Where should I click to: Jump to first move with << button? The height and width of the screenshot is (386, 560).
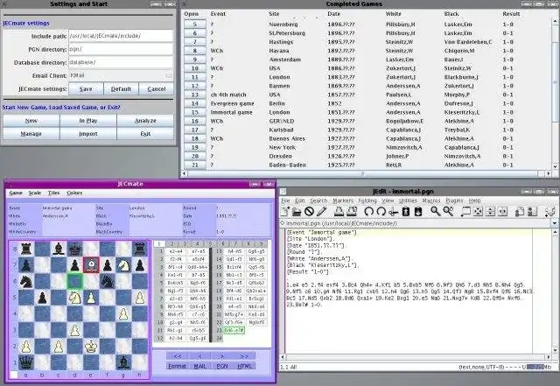pyautogui.click(x=177, y=356)
